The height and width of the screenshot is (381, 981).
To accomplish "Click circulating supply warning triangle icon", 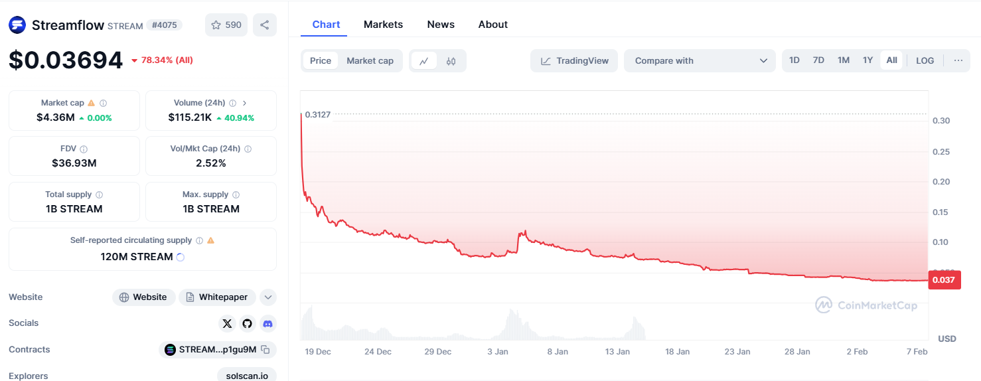I will [x=210, y=240].
